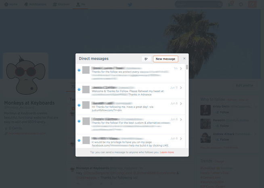Screen dimensions: 264x188
Task: Click Refresh in Who to follow
Action: tap(232, 100)
